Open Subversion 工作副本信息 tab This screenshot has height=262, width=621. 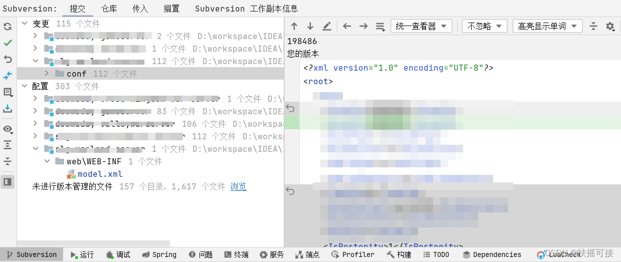tap(246, 9)
